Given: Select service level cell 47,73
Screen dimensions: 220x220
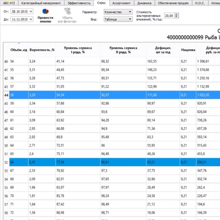Looking at the screenshot, I should (78, 78).
